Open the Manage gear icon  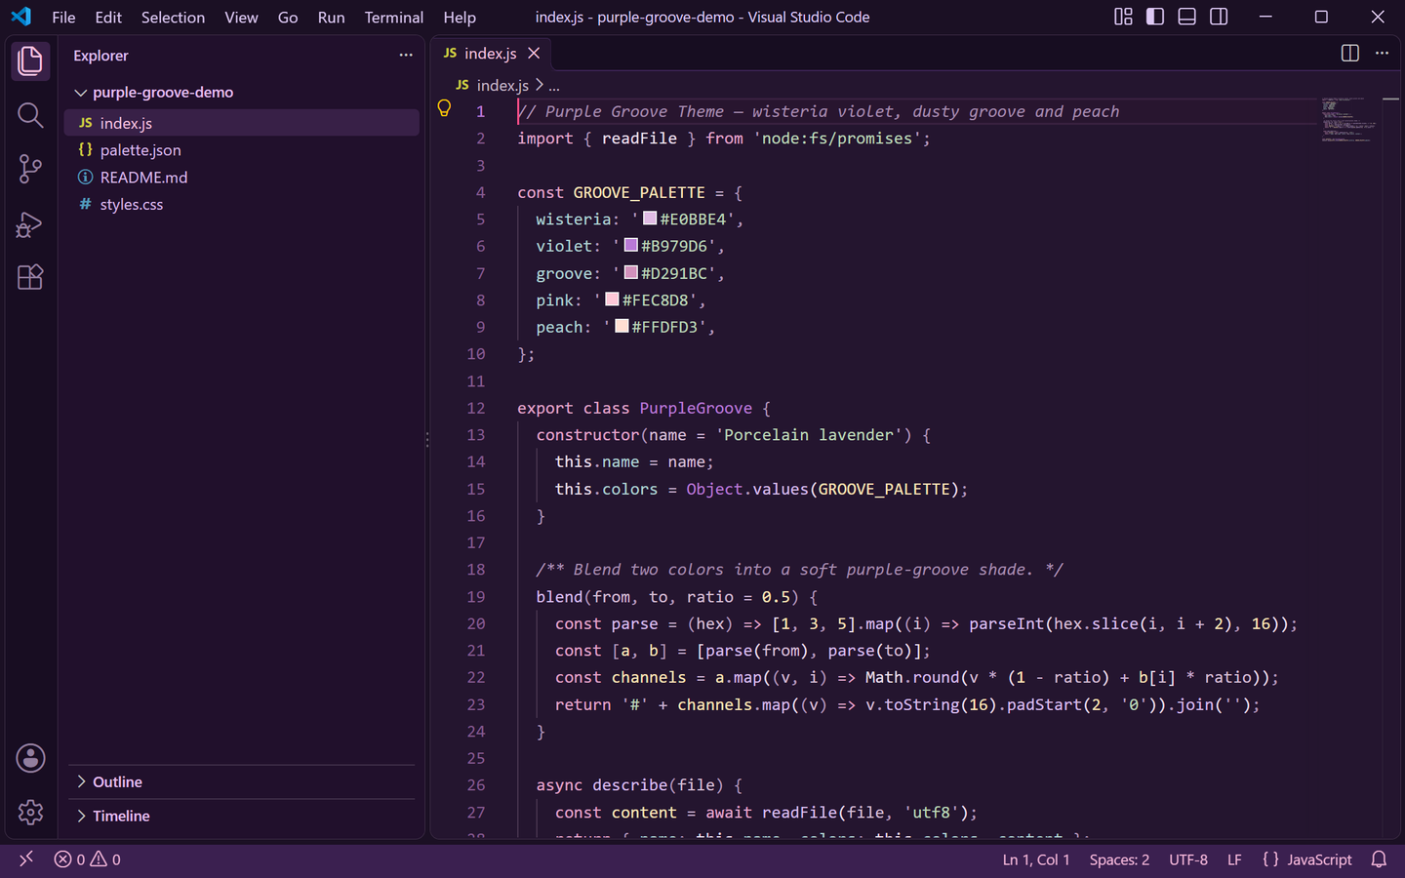point(30,812)
